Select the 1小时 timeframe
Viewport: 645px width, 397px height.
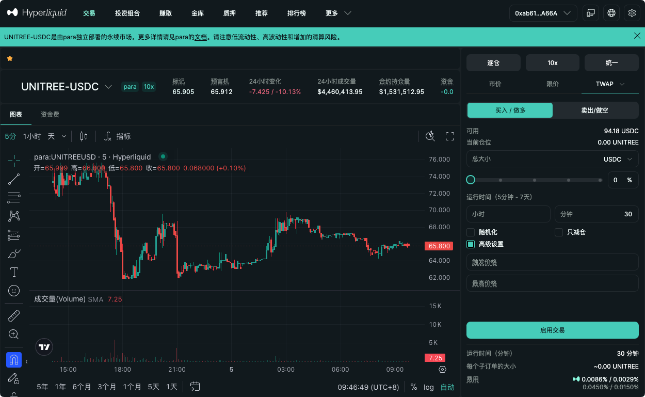(x=32, y=136)
